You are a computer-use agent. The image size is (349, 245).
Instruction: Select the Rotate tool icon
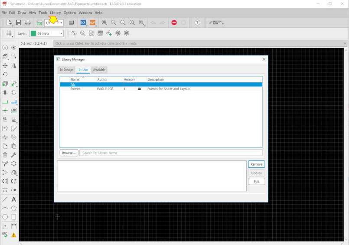[x=5, y=74]
